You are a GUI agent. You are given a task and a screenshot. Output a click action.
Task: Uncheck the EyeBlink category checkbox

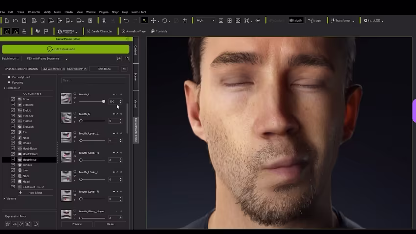click(x=13, y=105)
